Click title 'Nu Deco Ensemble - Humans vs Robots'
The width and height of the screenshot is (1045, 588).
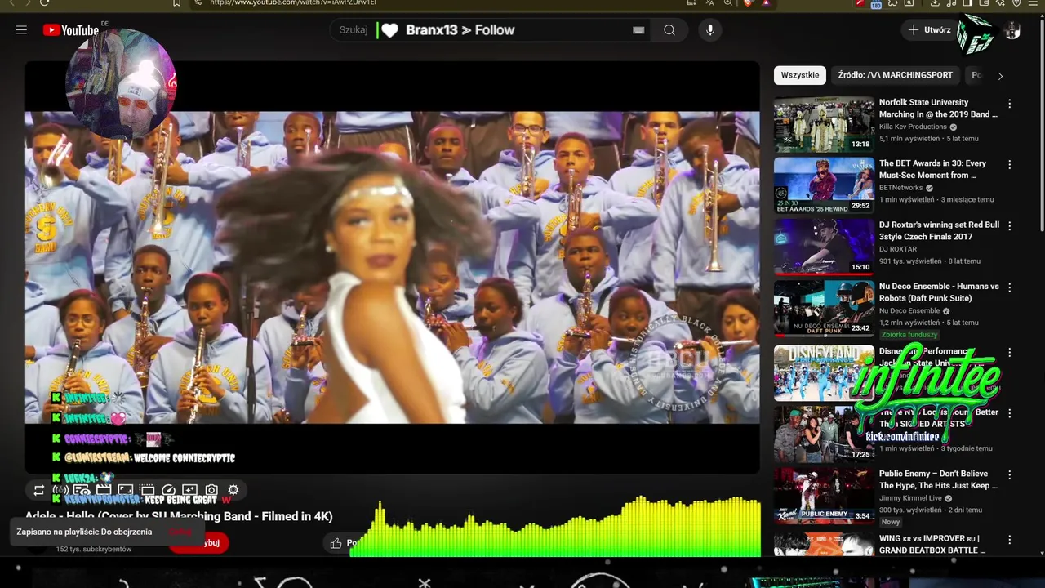coord(939,292)
